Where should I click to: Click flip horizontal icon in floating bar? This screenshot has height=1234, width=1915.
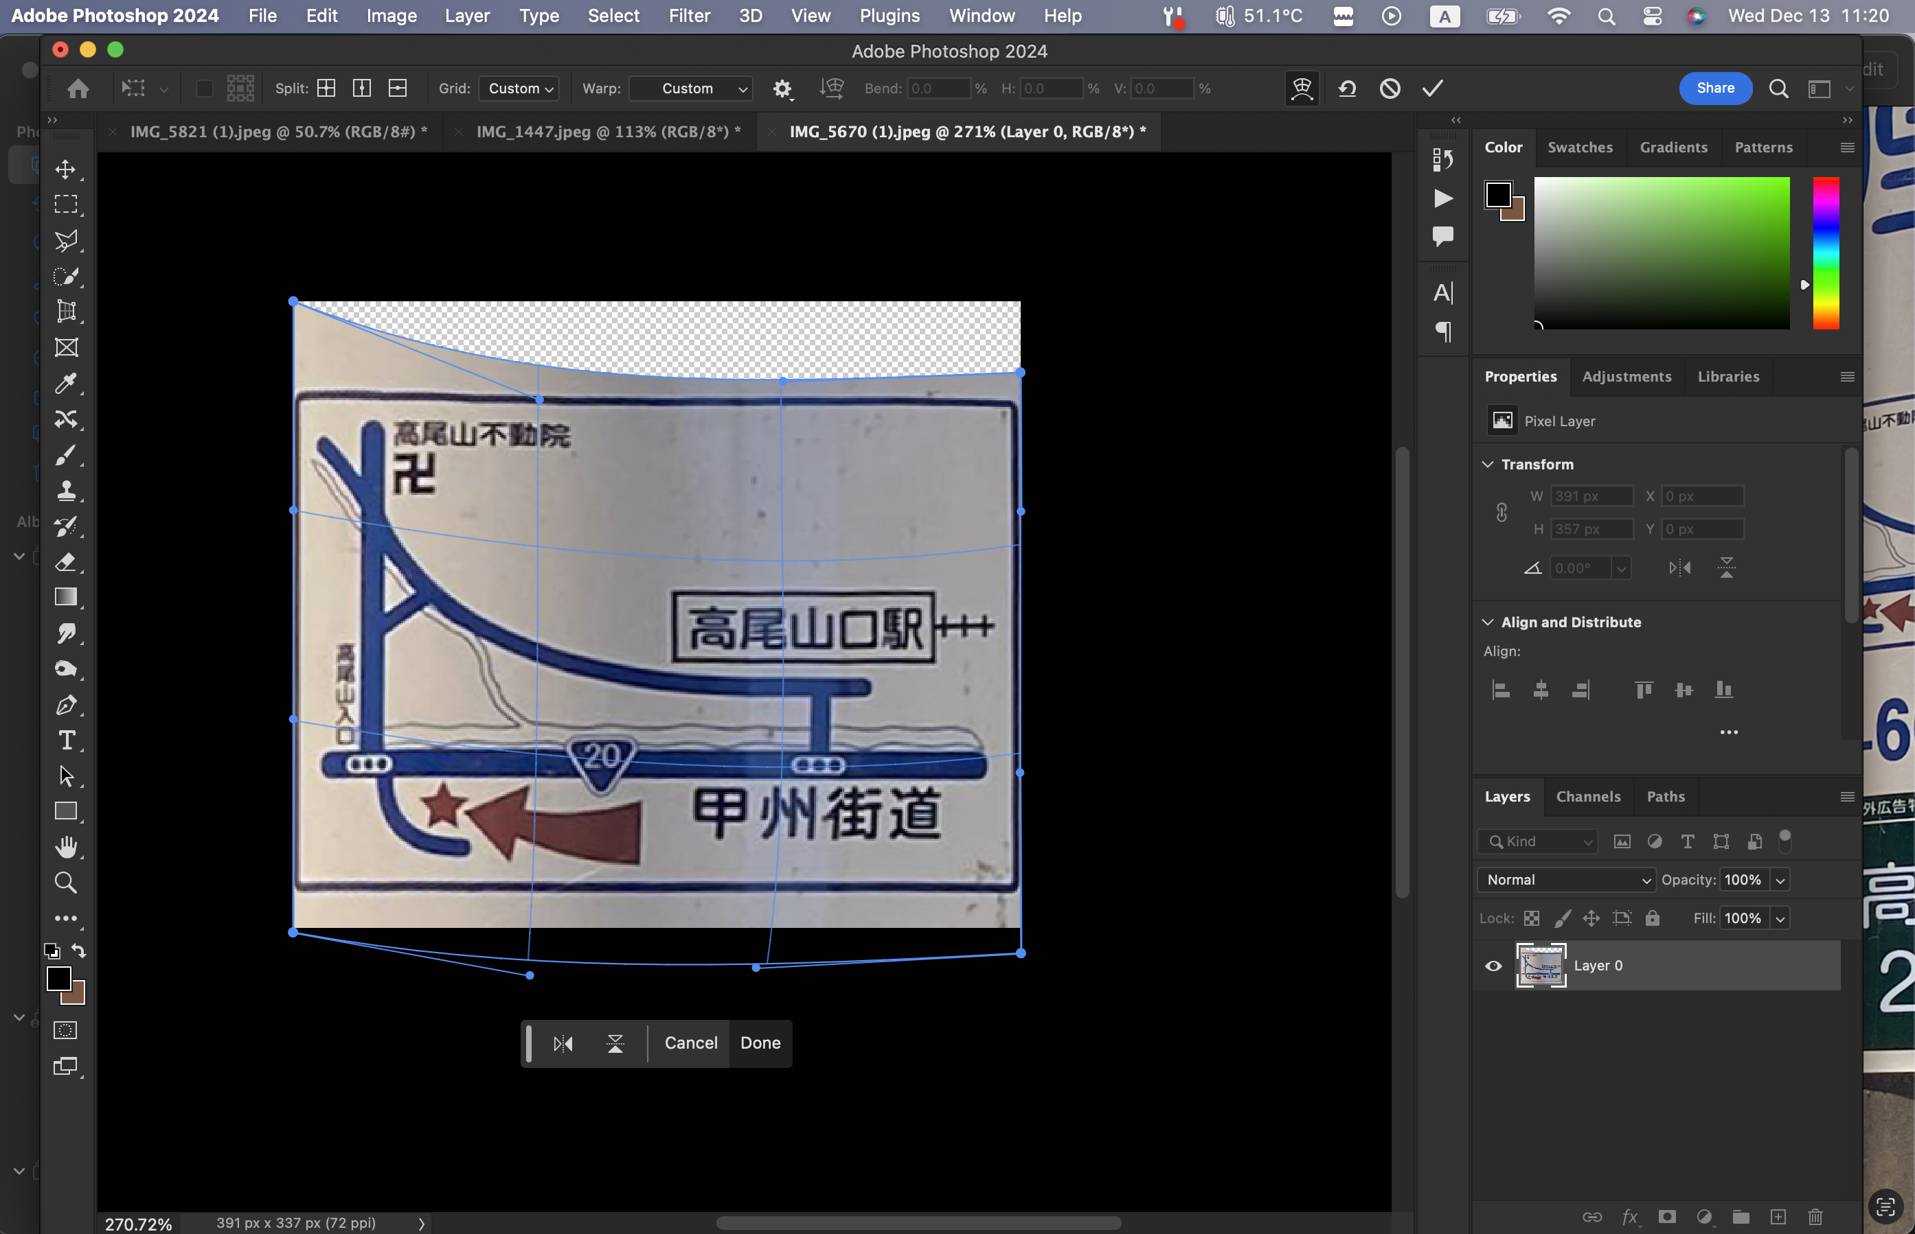click(563, 1043)
